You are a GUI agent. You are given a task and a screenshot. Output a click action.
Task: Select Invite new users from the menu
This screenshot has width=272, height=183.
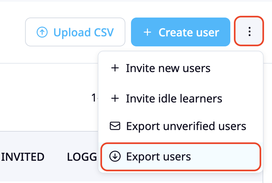click(x=180, y=68)
